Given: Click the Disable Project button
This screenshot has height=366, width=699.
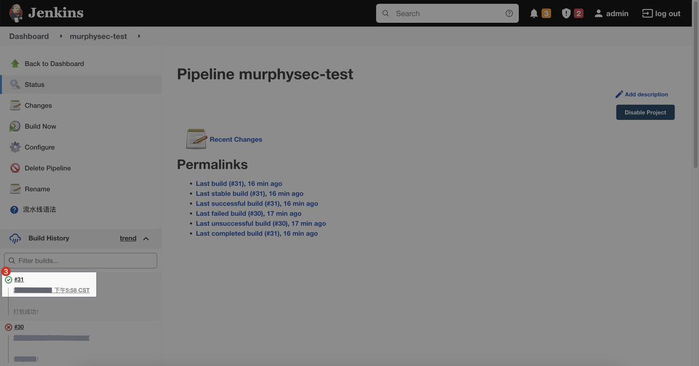Looking at the screenshot, I should (645, 112).
